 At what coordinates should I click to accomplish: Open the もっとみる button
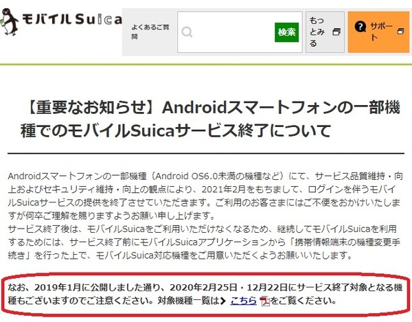(x=325, y=32)
